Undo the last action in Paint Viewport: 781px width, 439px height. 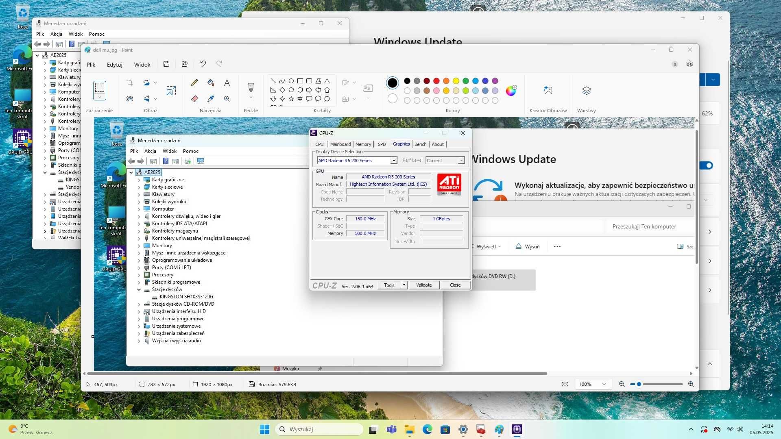click(203, 64)
